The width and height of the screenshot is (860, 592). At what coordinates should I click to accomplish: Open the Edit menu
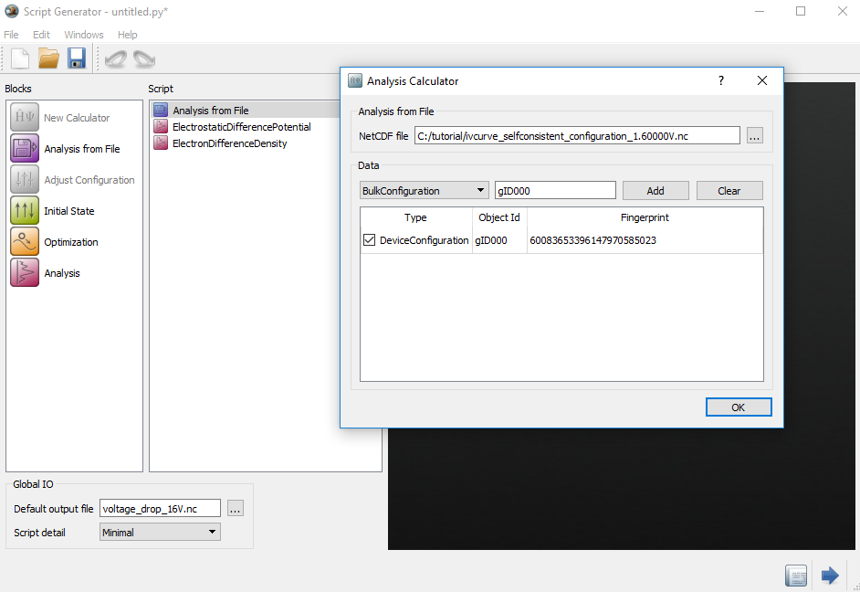click(x=41, y=35)
